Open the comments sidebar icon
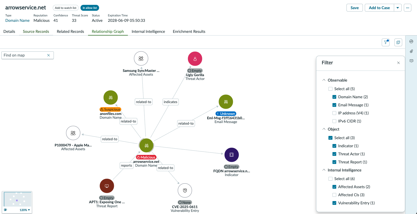The width and height of the screenshot is (417, 214). [x=411, y=61]
